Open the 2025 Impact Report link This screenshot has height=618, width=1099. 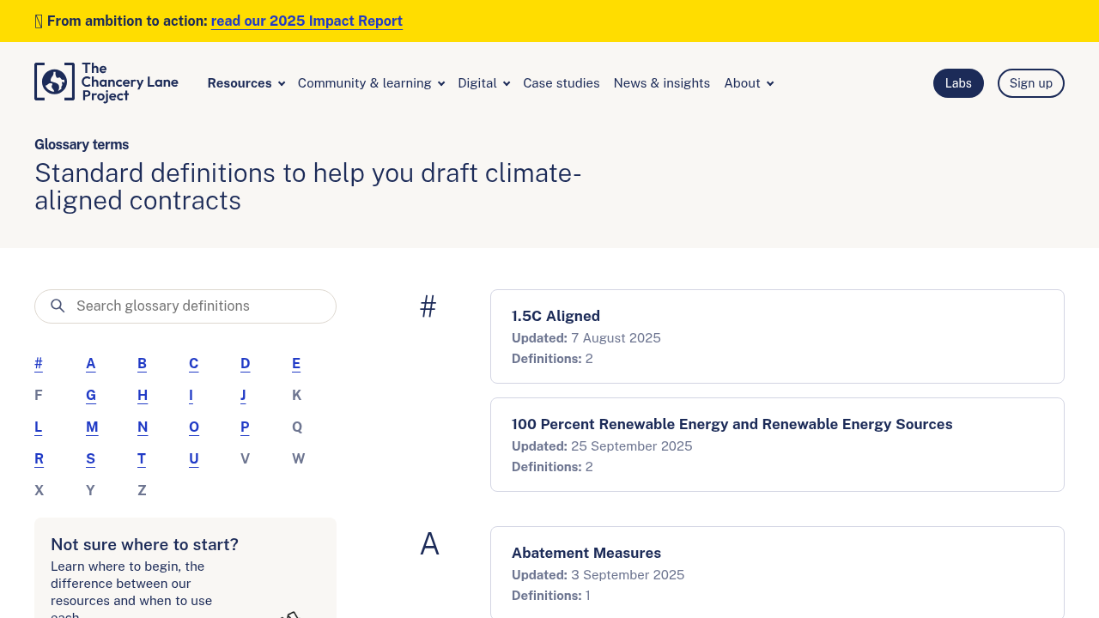[x=307, y=21]
